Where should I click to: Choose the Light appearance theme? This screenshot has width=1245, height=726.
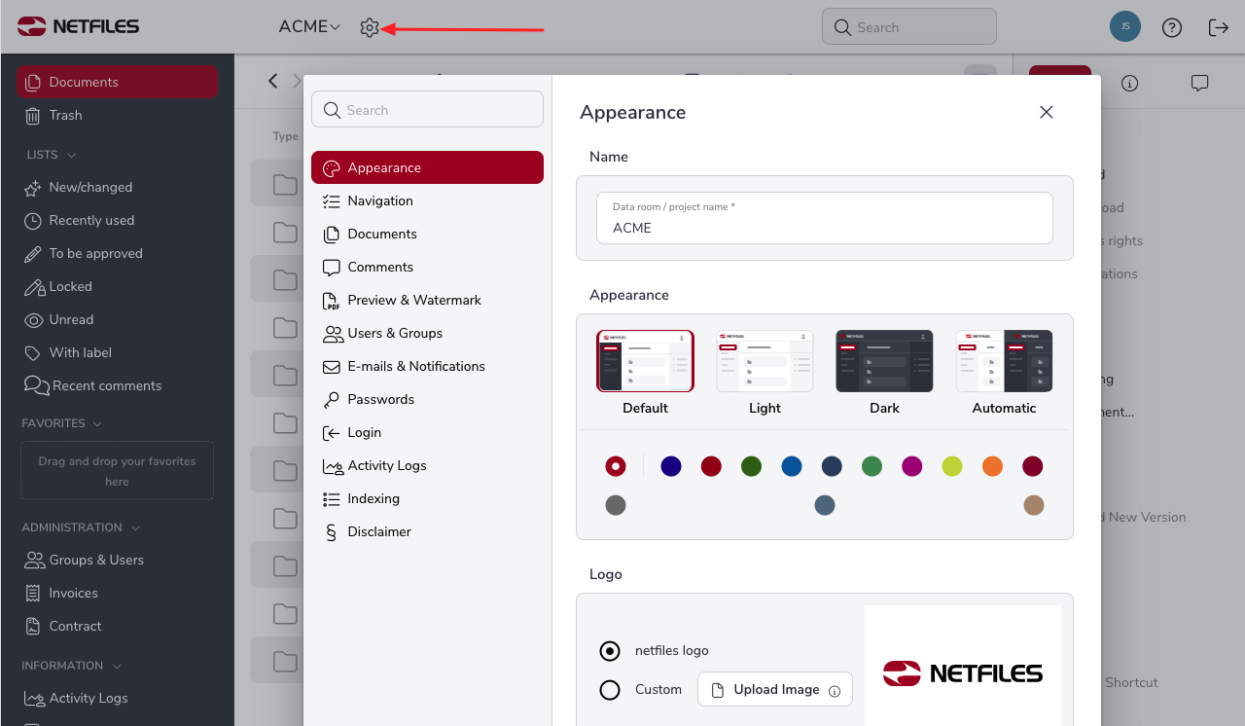tap(765, 373)
